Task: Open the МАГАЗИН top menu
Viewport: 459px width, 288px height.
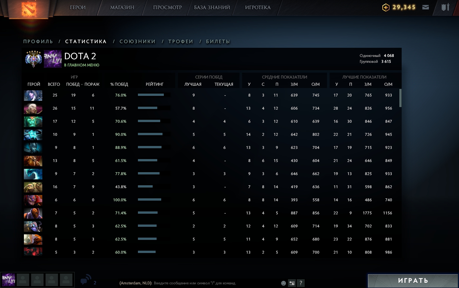Action: (x=122, y=8)
